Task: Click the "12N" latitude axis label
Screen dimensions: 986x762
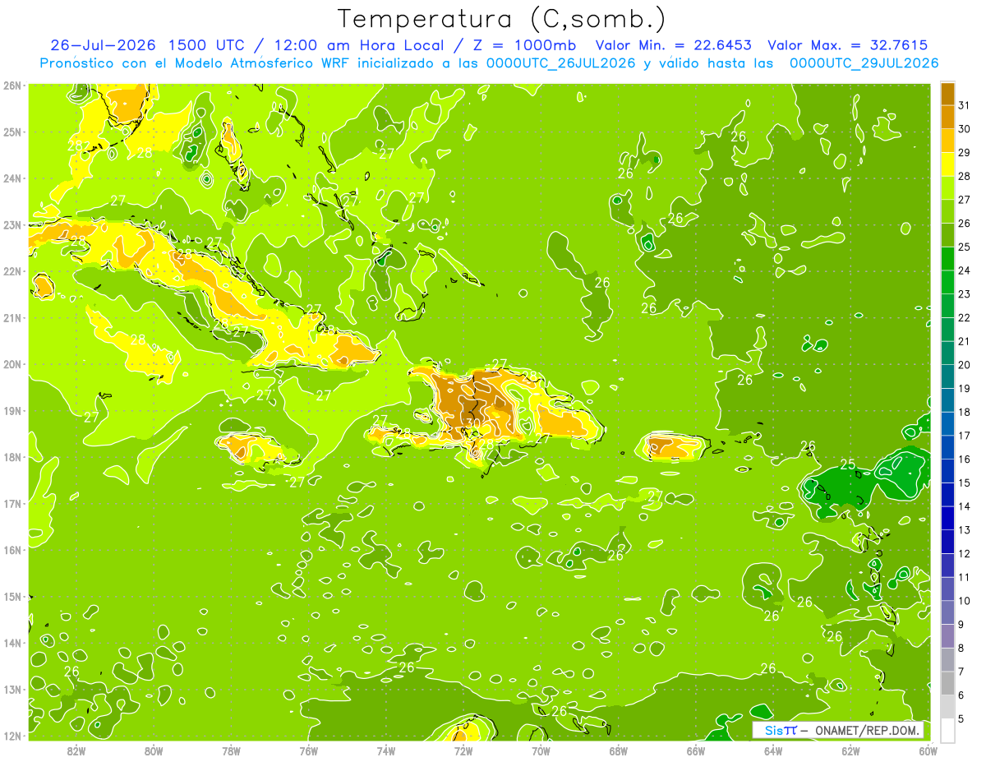Action: pyautogui.click(x=12, y=736)
